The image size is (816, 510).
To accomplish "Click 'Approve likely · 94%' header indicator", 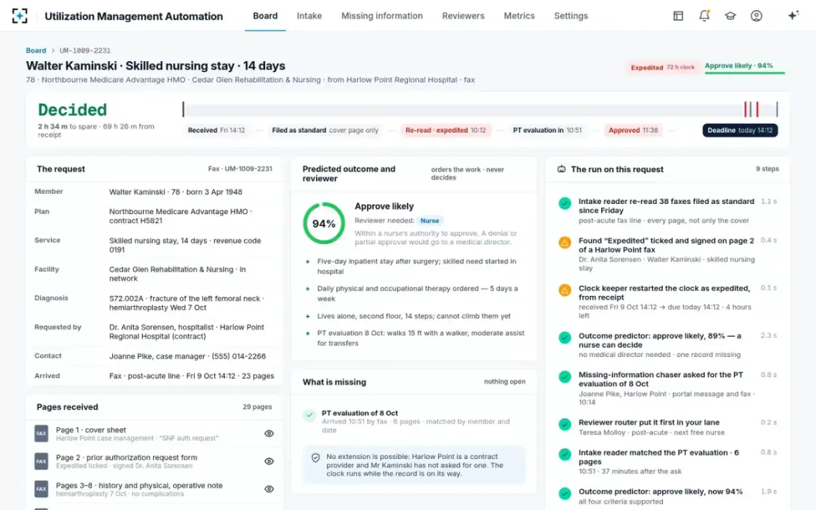I will coord(739,66).
